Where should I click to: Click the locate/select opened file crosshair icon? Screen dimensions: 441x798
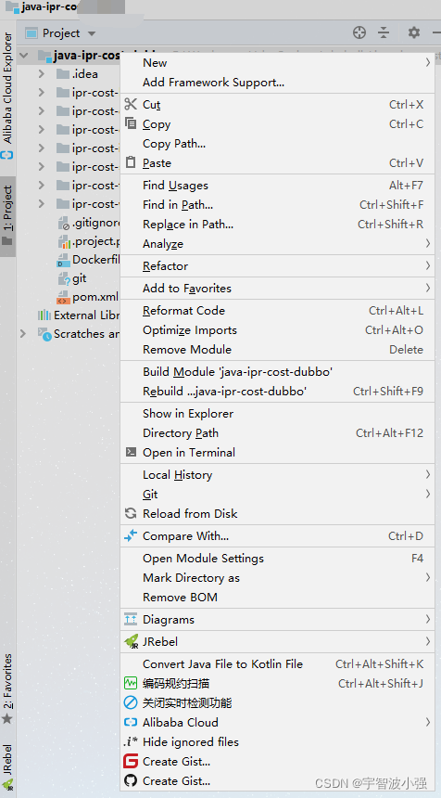tap(359, 32)
